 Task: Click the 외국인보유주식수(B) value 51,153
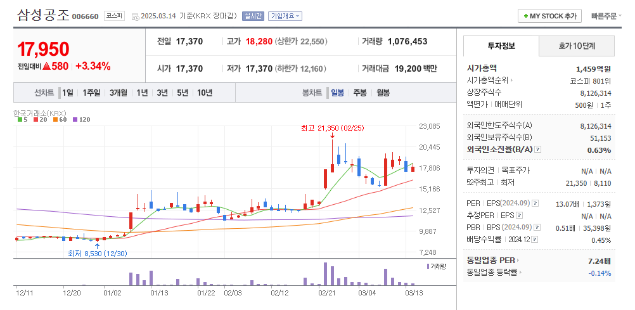pyautogui.click(x=601, y=138)
